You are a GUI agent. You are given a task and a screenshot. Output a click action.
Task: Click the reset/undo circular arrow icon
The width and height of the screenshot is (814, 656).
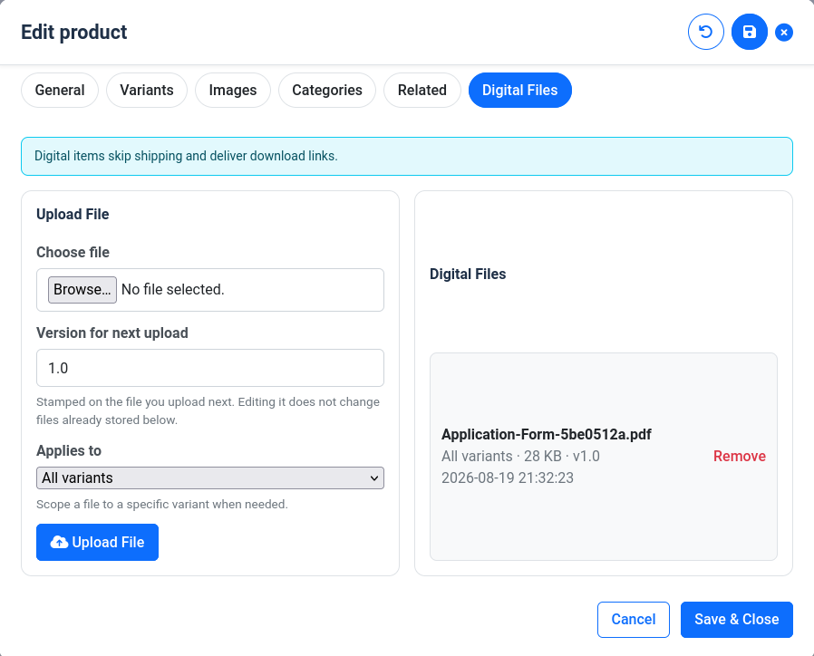click(x=705, y=33)
